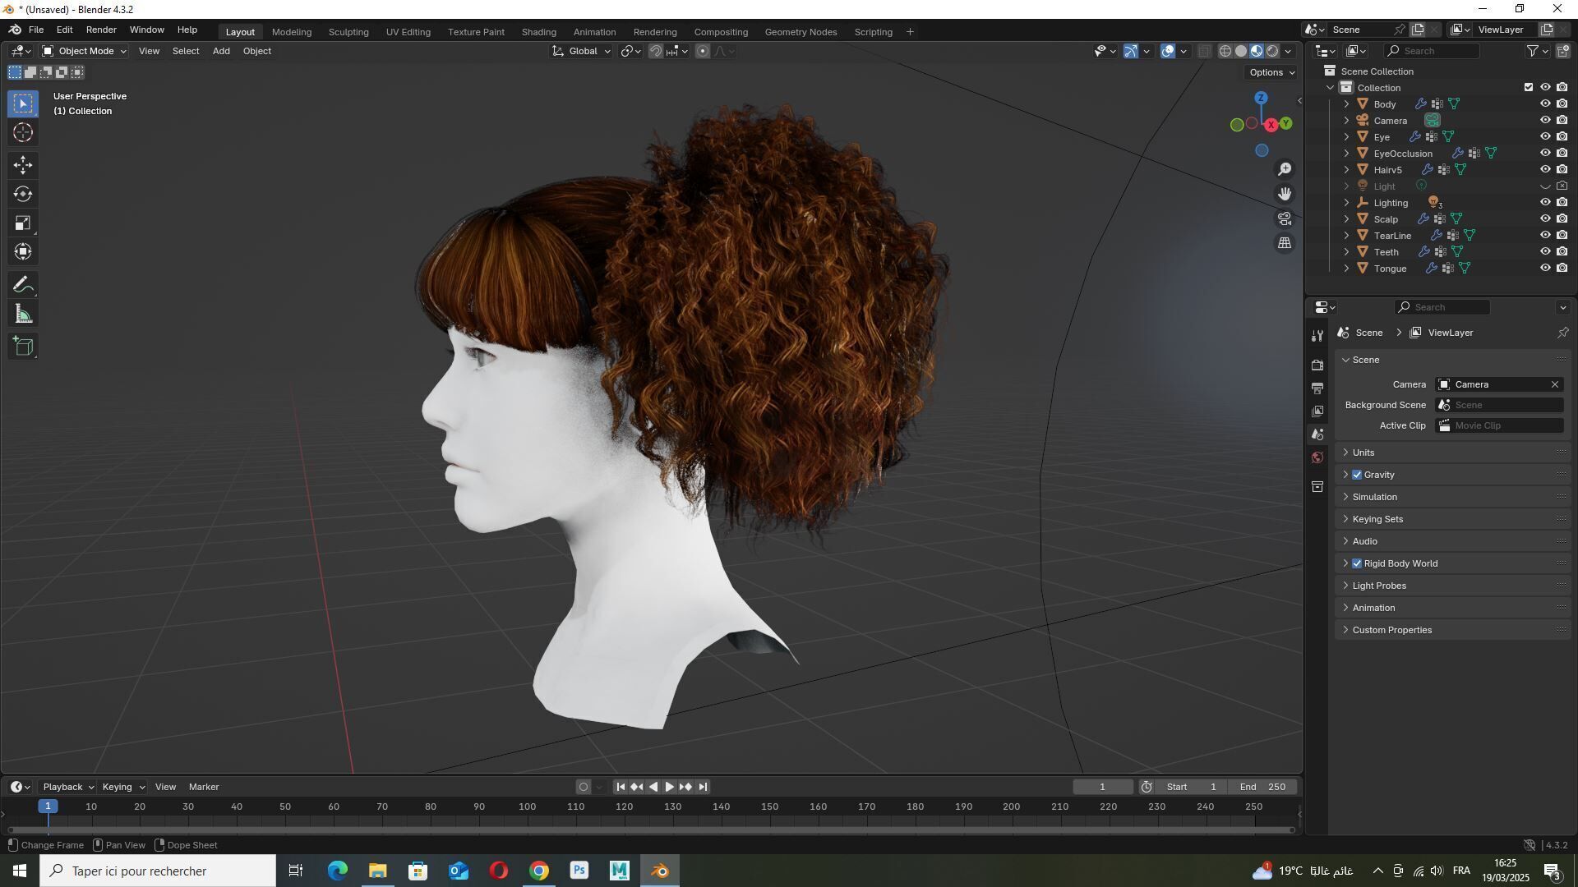Toggle proportional editing in header

703,51
